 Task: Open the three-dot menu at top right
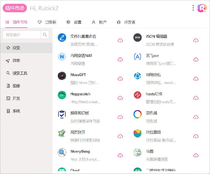193,8
